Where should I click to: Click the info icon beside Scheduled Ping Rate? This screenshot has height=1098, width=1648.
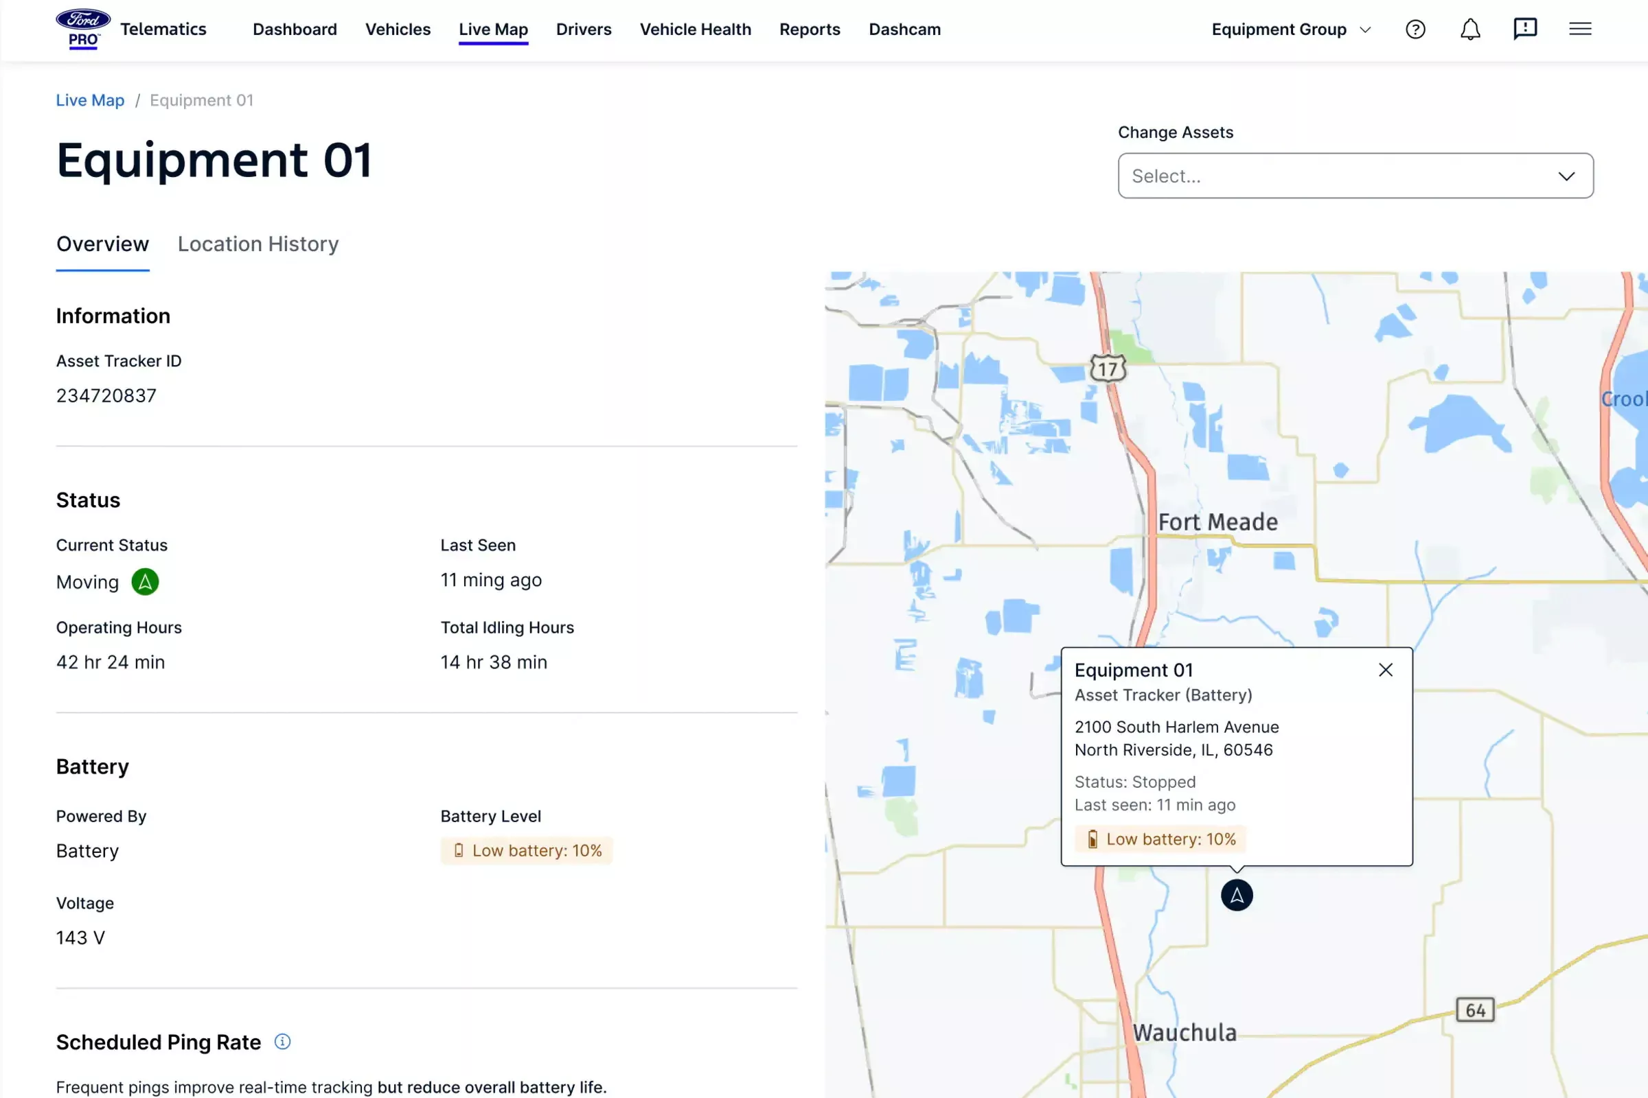coord(282,1041)
